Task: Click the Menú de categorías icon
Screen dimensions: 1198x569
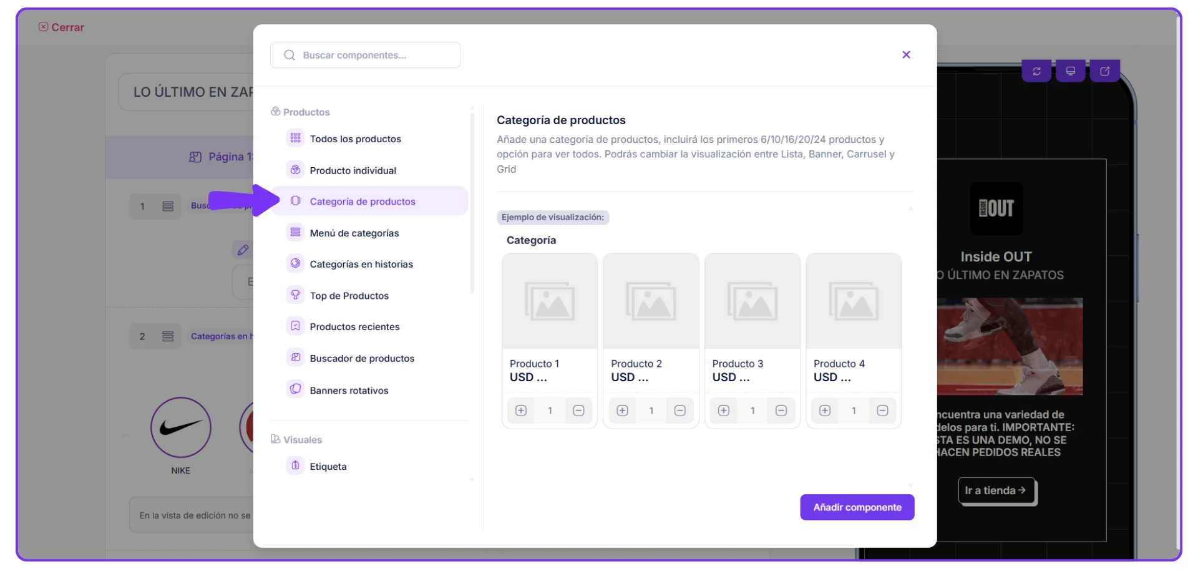Action: (x=295, y=233)
